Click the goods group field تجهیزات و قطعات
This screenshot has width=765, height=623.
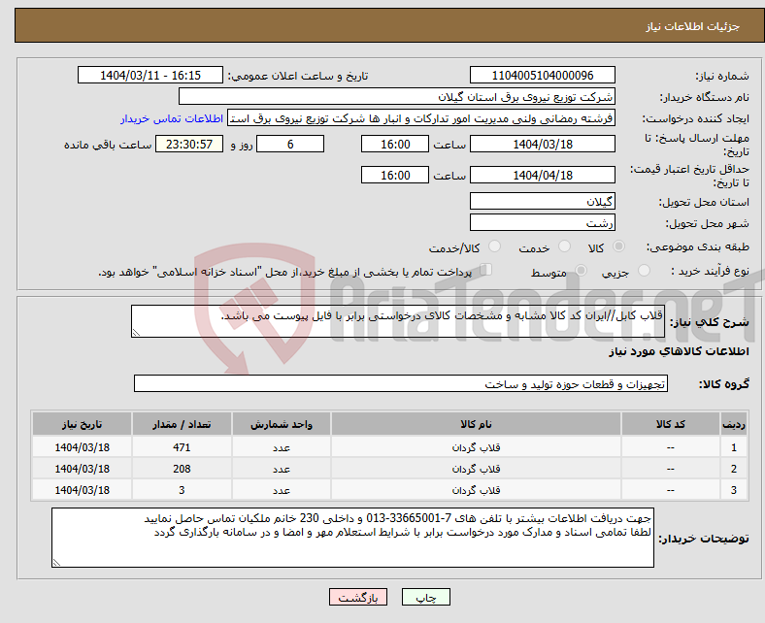point(401,383)
